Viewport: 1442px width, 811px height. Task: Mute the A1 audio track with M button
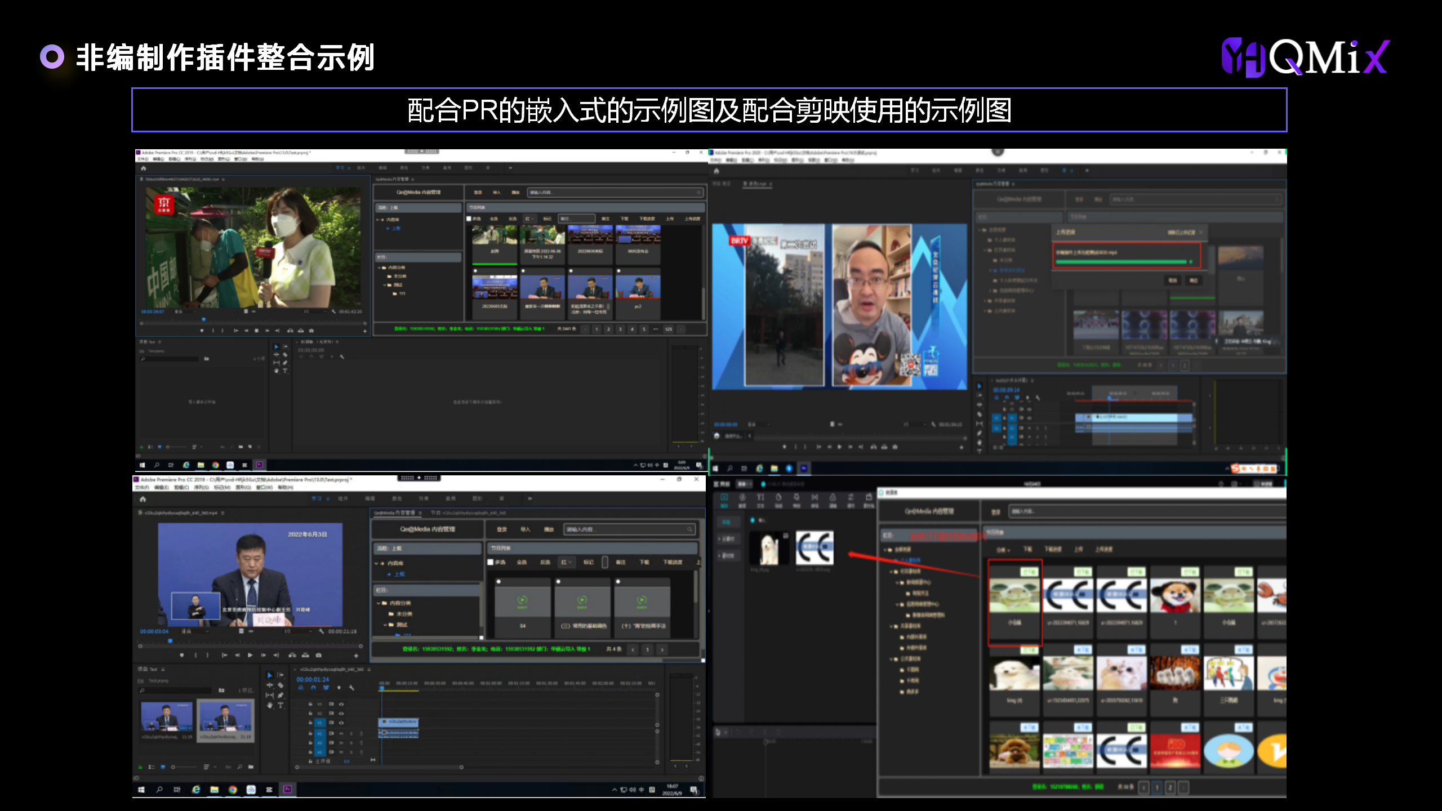click(341, 733)
